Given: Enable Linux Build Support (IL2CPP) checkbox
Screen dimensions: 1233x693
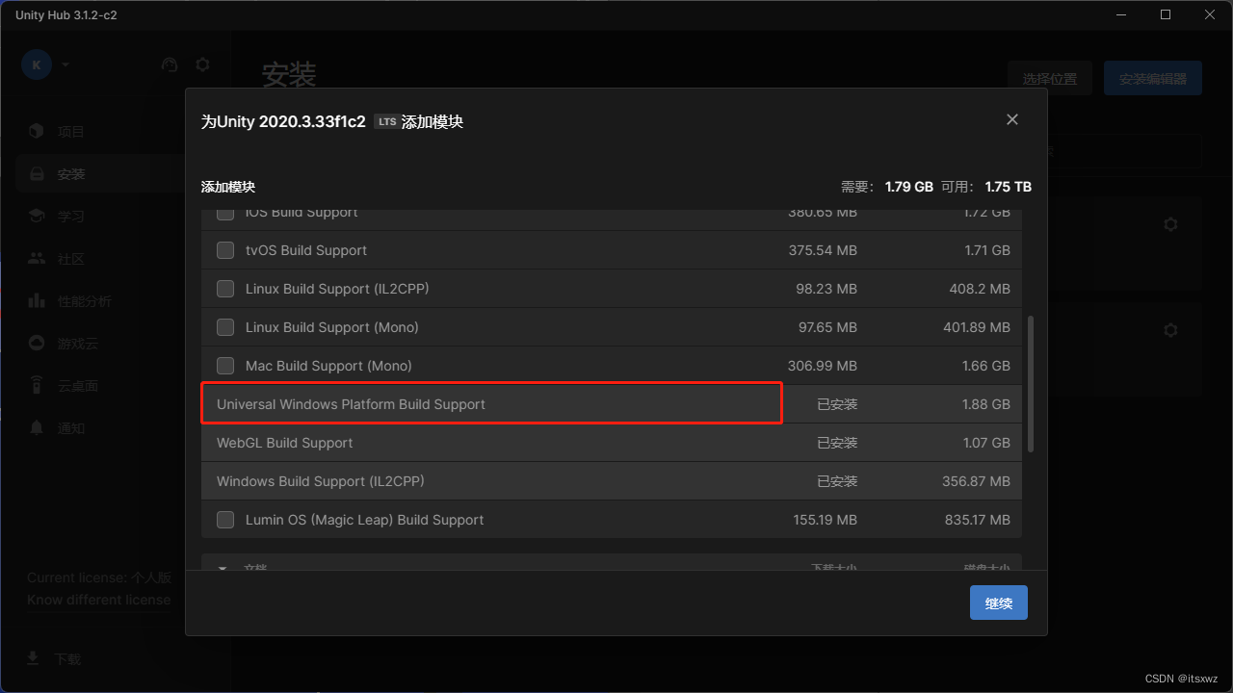Looking at the screenshot, I should point(225,289).
